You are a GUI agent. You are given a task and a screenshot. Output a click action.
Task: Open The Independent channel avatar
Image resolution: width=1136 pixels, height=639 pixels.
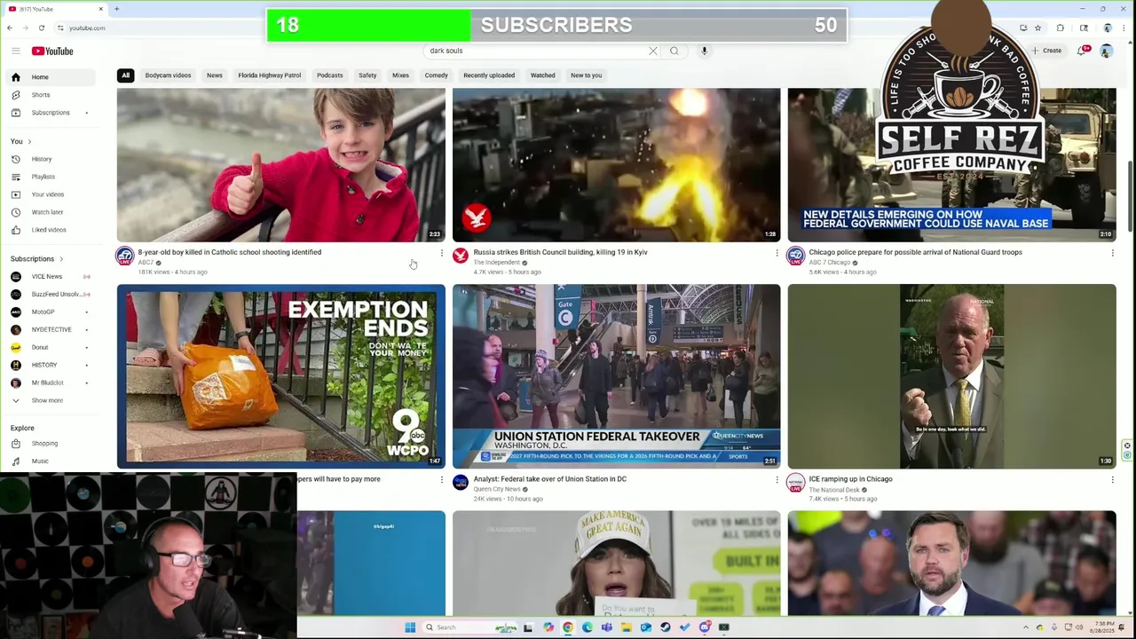pos(461,256)
